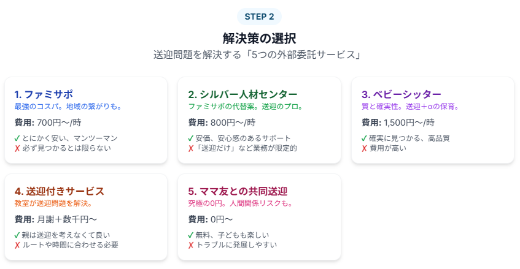The height and width of the screenshot is (269, 520).
Task: Click green checkmark beside 確実に見つかる、高品質
Action: 365,138
